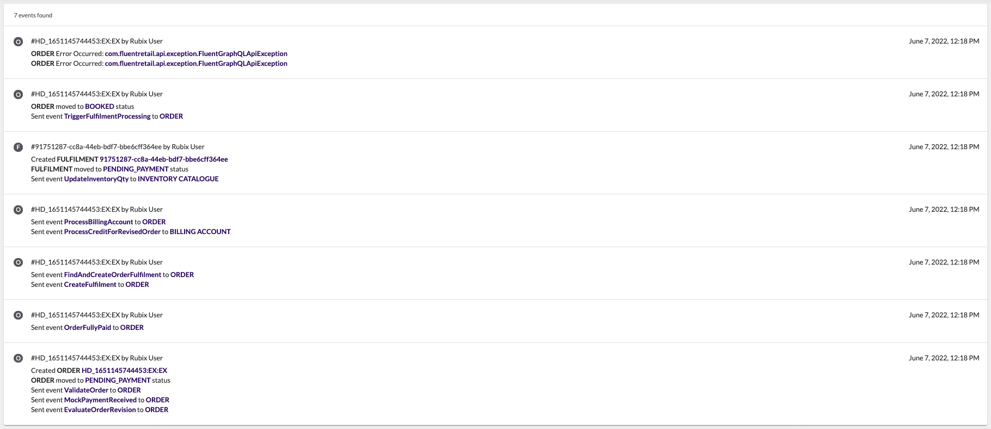
Task: Open the OrderFullyPaid event link
Action: [88, 328]
